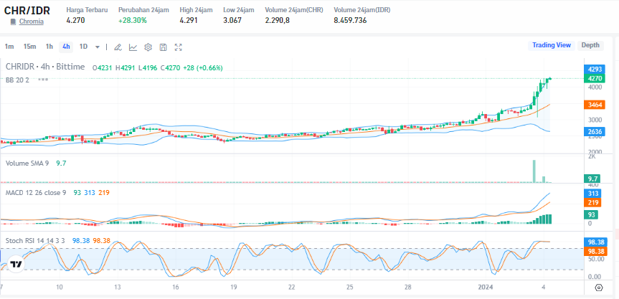
Task: Switch to Depth chart tab
Action: coord(590,45)
